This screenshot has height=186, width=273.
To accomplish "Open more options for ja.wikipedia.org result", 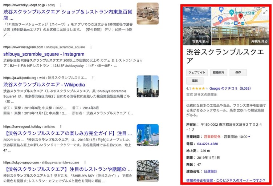I will point(93,78).
